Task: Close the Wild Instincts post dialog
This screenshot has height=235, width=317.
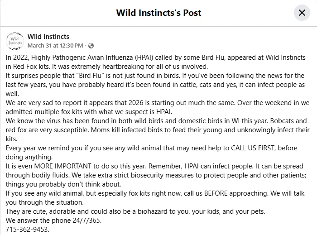Action: click(302, 13)
